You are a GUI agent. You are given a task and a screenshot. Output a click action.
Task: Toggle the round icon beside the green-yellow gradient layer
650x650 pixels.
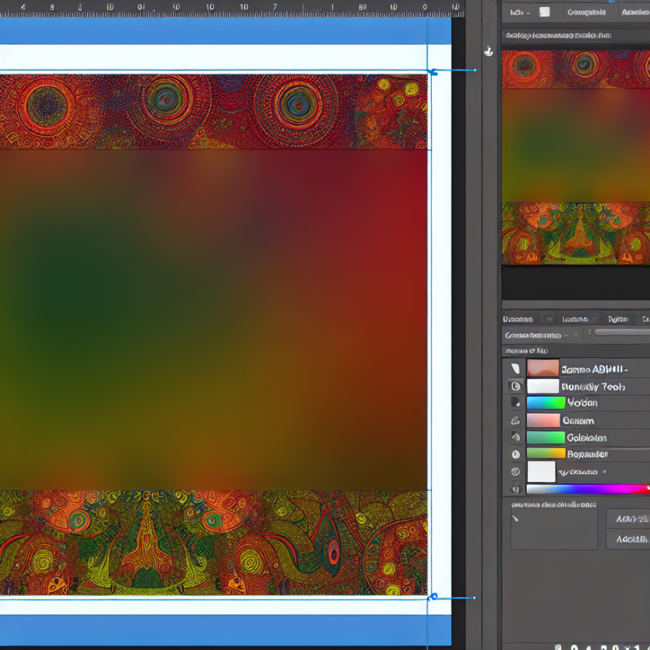[x=515, y=454]
